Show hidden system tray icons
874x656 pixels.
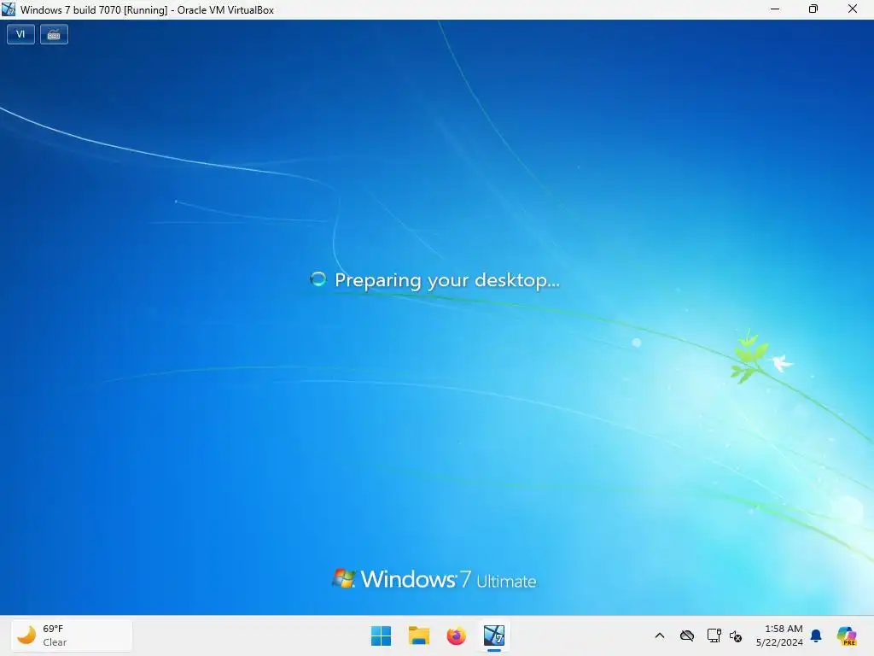coord(660,635)
